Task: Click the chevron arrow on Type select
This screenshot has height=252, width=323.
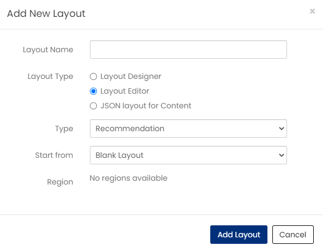Action: point(282,128)
